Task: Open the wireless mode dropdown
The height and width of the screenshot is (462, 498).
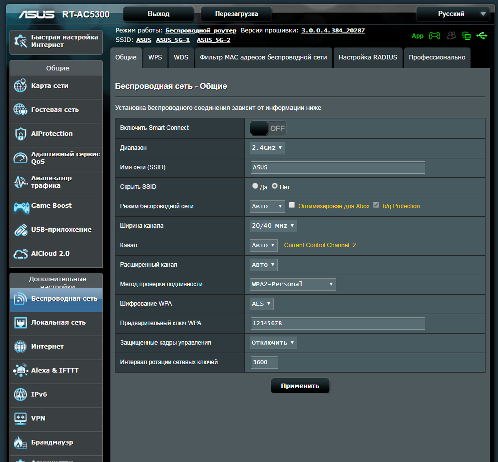Action: point(267,206)
